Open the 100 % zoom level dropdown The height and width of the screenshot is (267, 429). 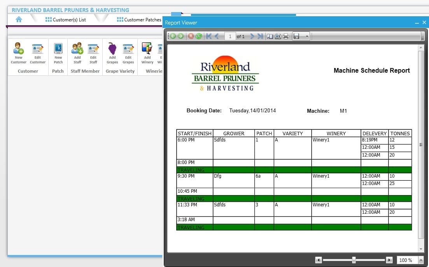421,260
